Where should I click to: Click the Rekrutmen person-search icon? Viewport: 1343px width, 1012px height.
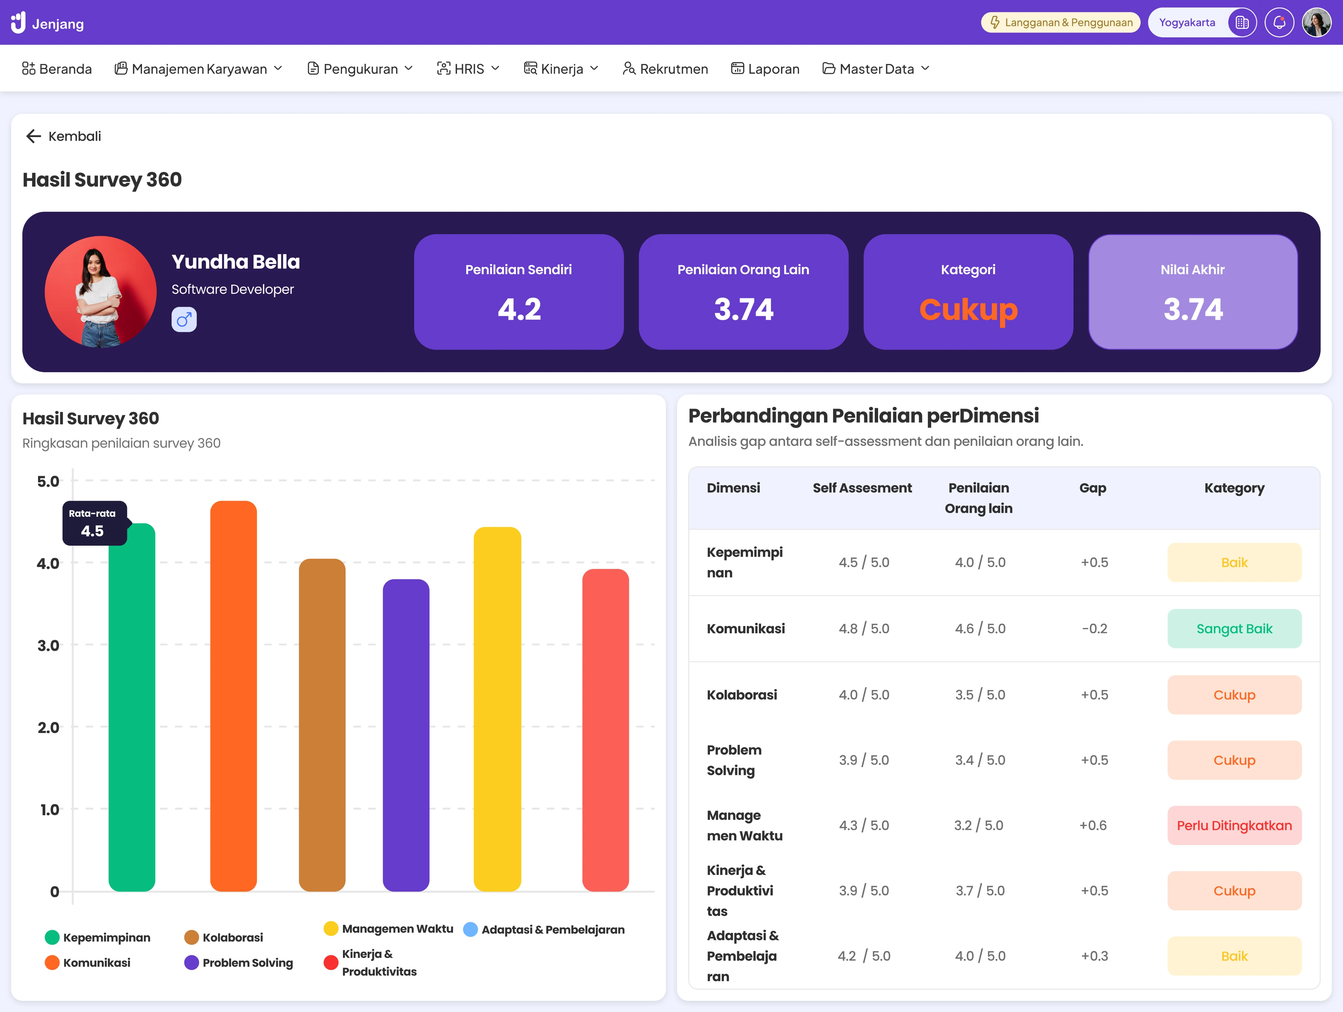(629, 69)
